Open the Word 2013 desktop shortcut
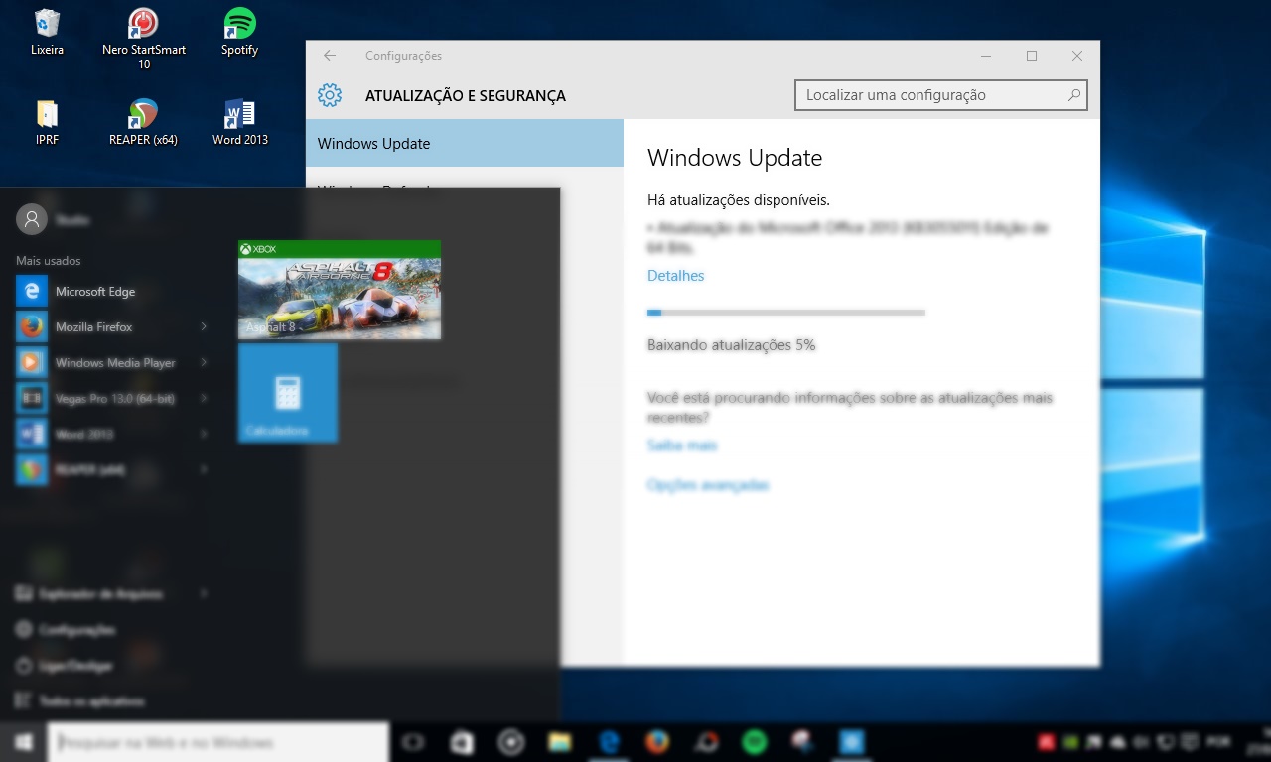Viewport: 1271px width, 762px height. [240, 123]
